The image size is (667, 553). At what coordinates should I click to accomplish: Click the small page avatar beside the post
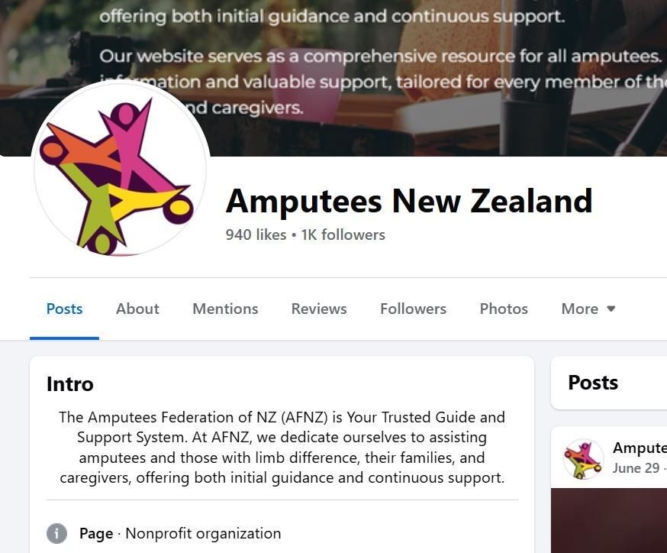pos(583,459)
